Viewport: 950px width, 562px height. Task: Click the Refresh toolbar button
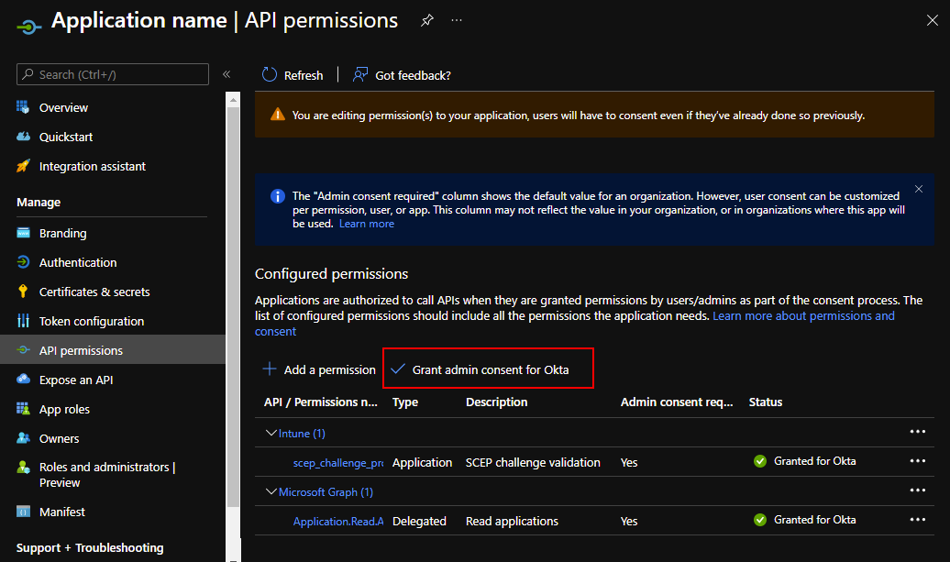pos(293,75)
